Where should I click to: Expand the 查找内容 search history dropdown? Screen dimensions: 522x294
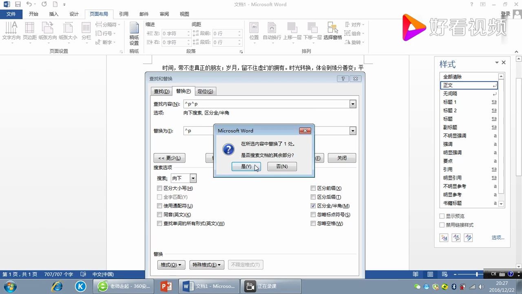(x=352, y=104)
